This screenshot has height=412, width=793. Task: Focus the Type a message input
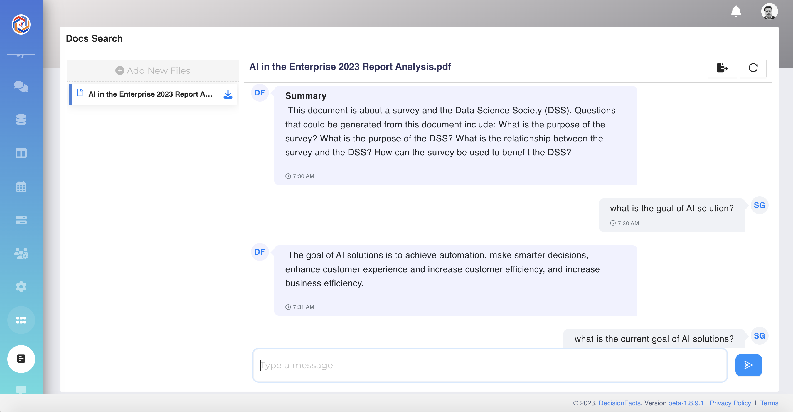489,365
